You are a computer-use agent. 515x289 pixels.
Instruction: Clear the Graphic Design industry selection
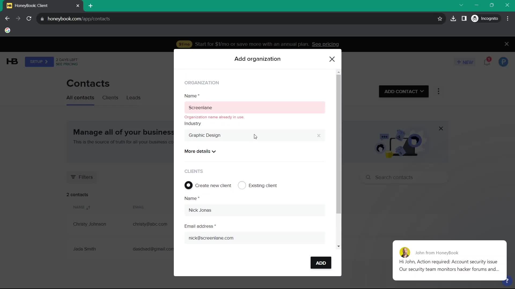[319, 135]
